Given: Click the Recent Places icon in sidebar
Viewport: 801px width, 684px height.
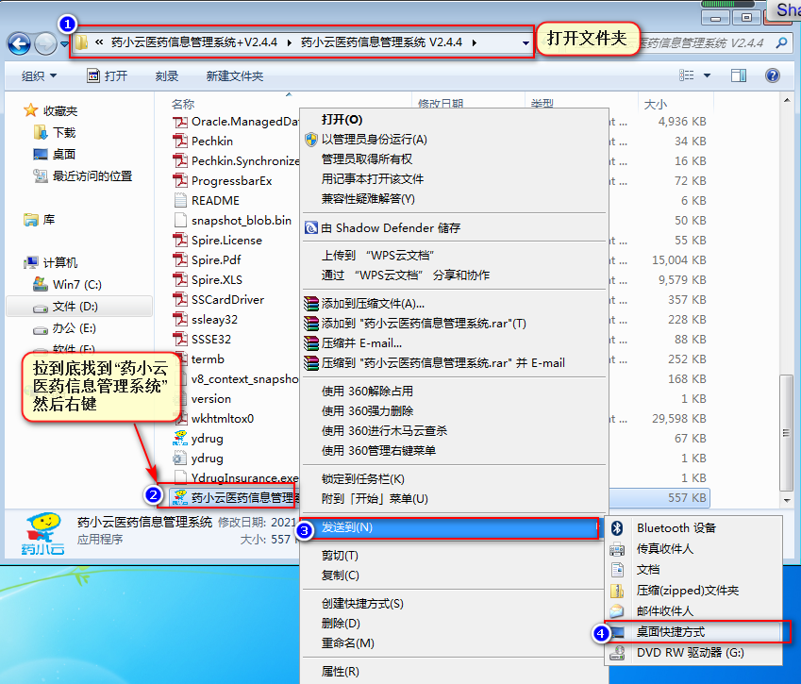Looking at the screenshot, I should [x=41, y=176].
